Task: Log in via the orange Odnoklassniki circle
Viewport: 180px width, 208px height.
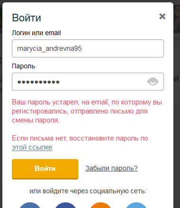Action: coord(101,205)
